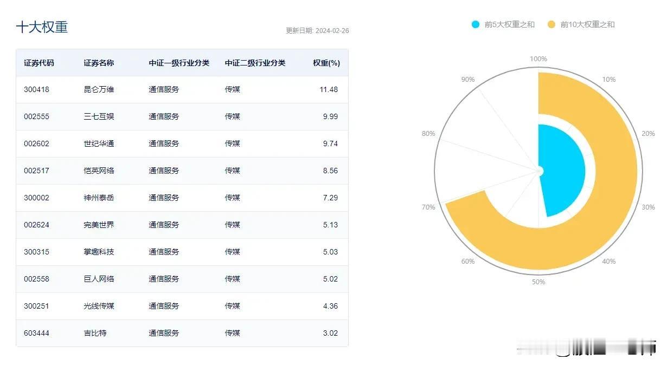Click security name 神州泰岳
This screenshot has height=366, width=667.
coord(99,198)
